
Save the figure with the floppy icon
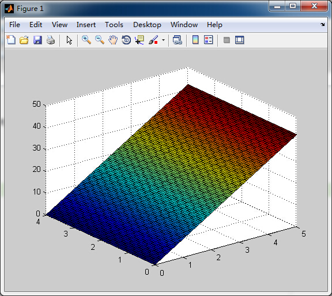click(x=37, y=40)
